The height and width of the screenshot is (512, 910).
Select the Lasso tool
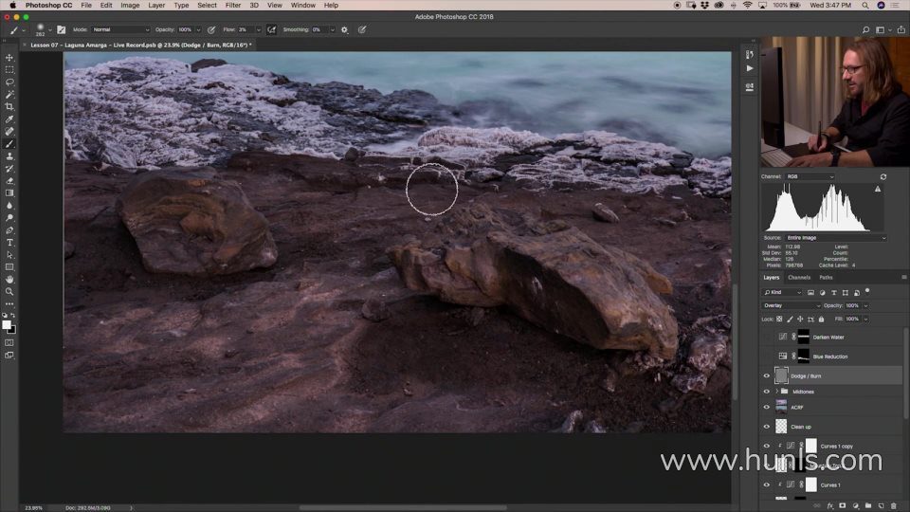pos(9,82)
